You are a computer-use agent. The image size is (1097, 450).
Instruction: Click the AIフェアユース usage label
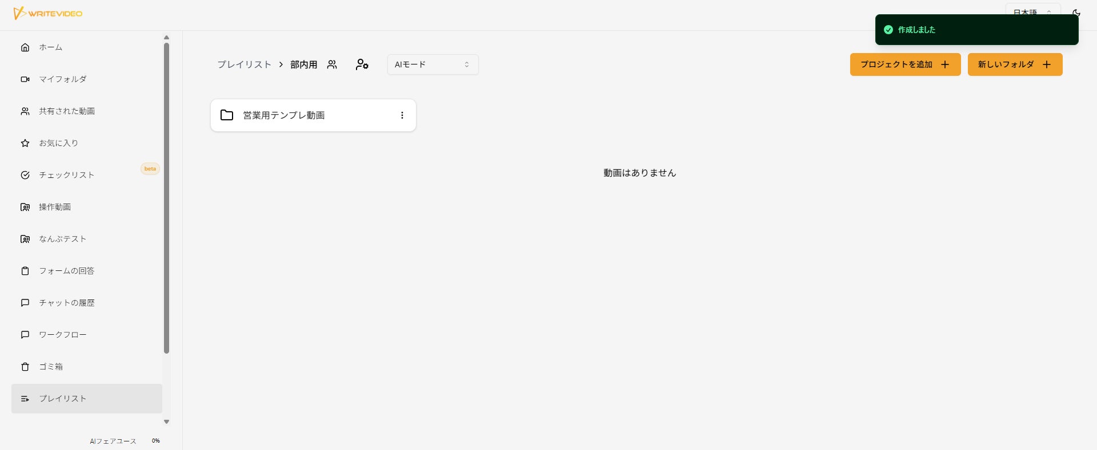coord(113,441)
